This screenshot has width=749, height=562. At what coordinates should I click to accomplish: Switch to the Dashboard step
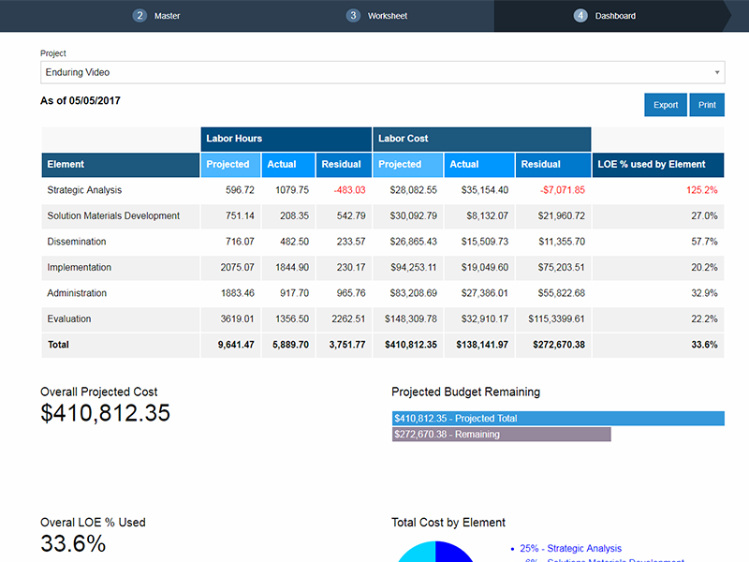pyautogui.click(x=615, y=16)
